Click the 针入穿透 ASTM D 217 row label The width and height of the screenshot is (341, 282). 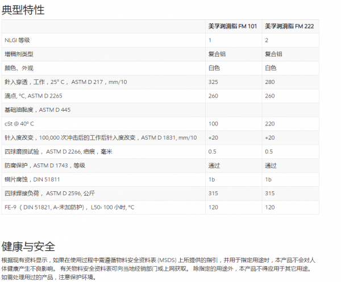pos(66,82)
